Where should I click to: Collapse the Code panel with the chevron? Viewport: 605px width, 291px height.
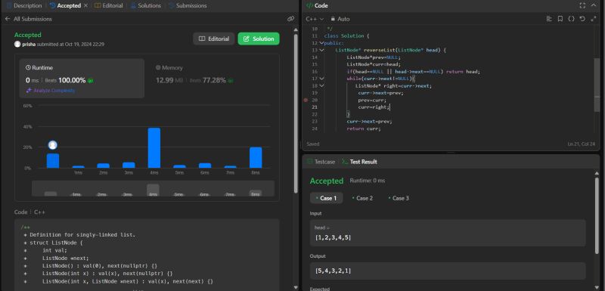click(594, 5)
